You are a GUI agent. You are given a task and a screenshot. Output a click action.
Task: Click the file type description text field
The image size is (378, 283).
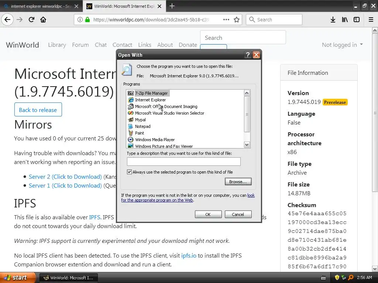click(x=184, y=161)
